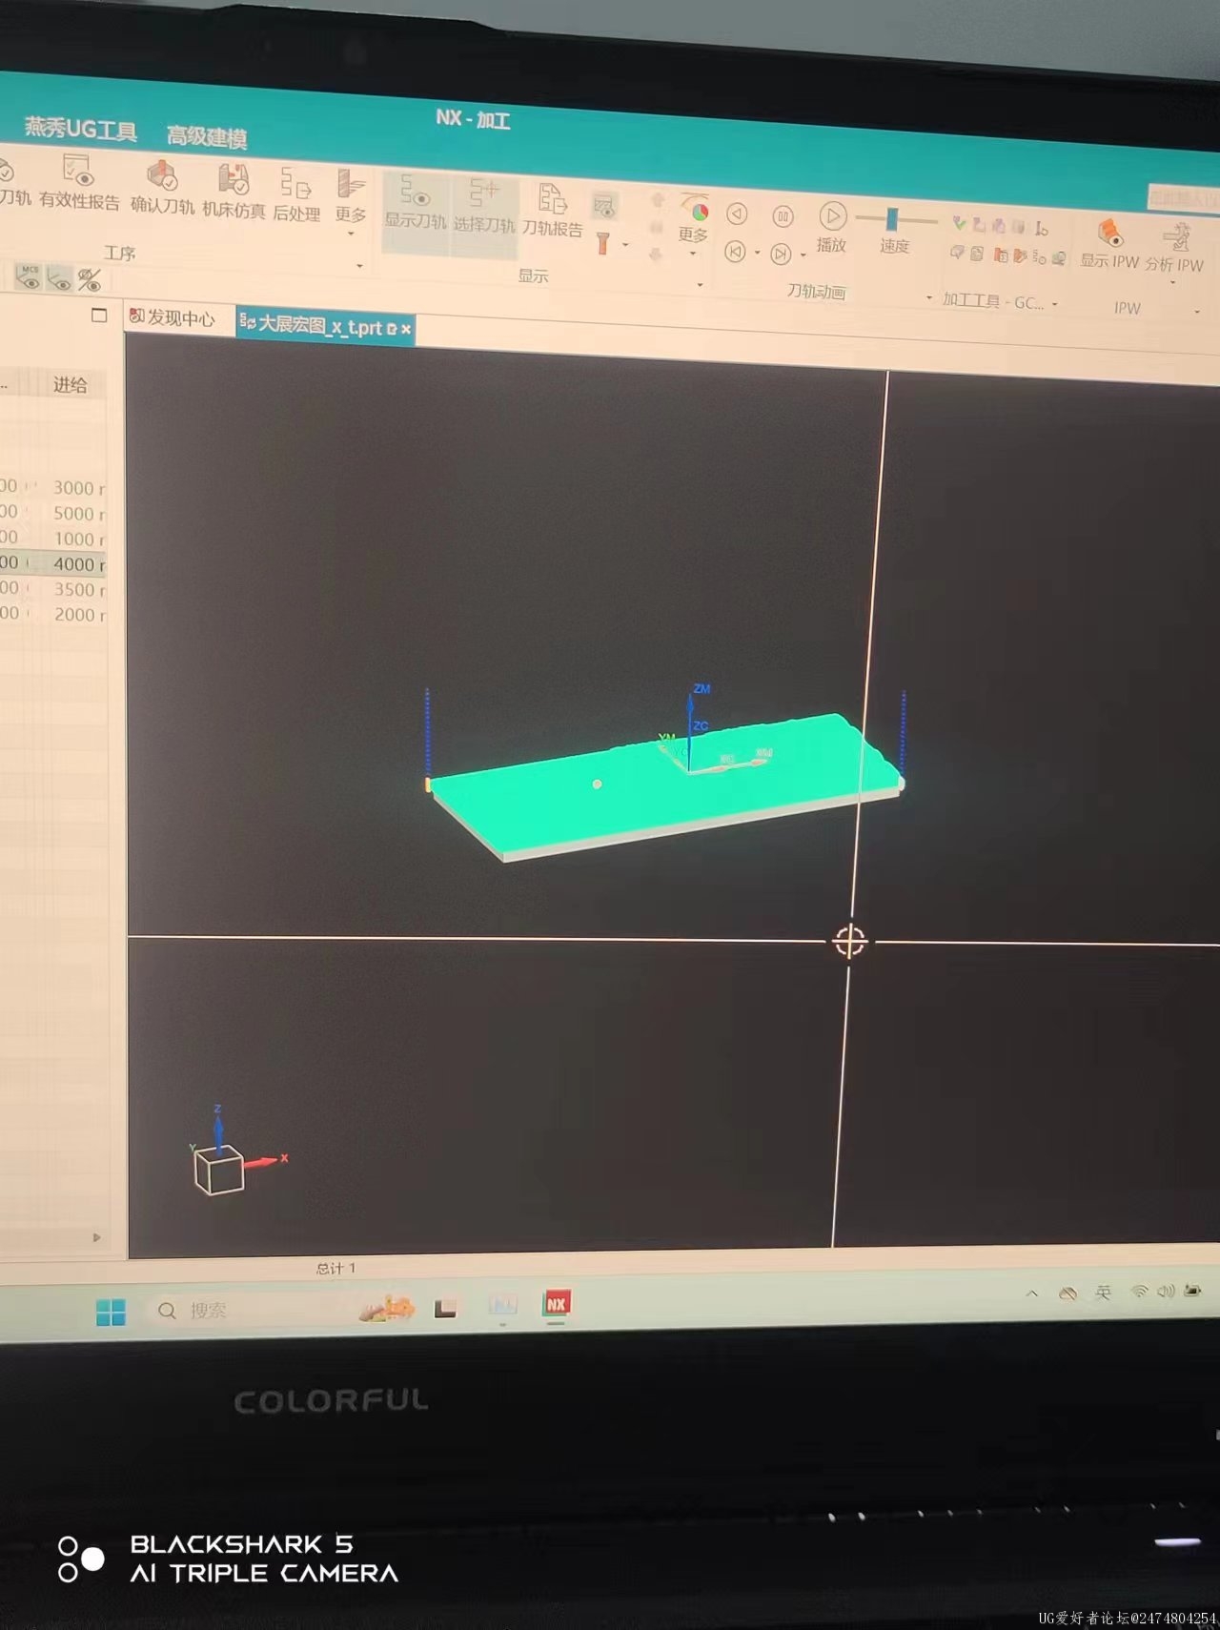
Task: Click the navigator horizontal scroll right arrow
Action: [96, 1237]
